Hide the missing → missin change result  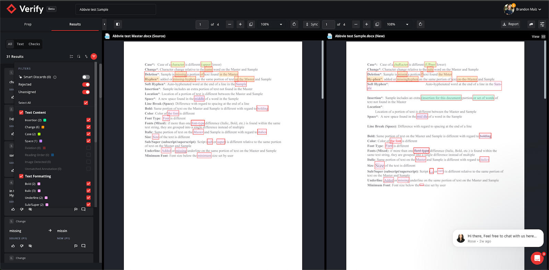pos(30,246)
